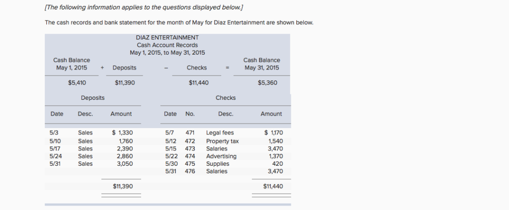Click the 5/24 deposit amount 2,860
The image size is (509, 210).
(124, 156)
